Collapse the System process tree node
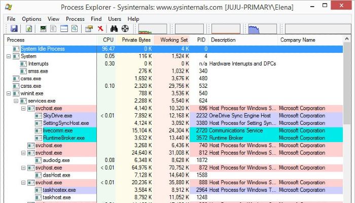Viewport: 355px width, 203px height. [x=9, y=56]
